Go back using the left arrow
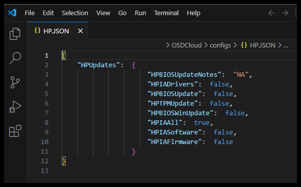Viewport: 301px width, 187px height. pos(272,13)
